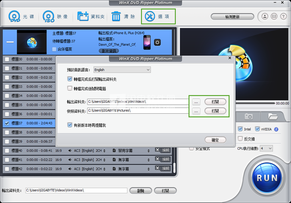Click bottom bar 打開 open button
Screen dimensions: 291x203
pos(165,191)
